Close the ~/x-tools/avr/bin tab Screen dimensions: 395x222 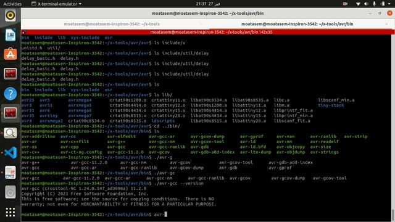[386, 24]
